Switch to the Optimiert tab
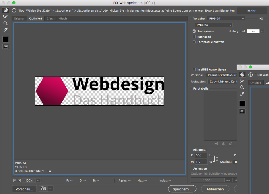 point(35,18)
